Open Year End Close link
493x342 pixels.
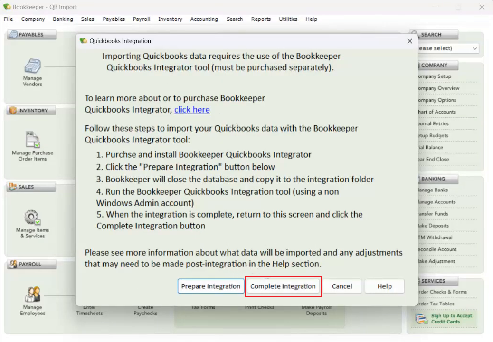pyautogui.click(x=433, y=160)
